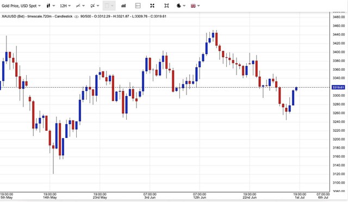Screen dimensions: 348x202
Task: Toggle the XAUUSD series visibility eye icon
Action: point(76,16)
